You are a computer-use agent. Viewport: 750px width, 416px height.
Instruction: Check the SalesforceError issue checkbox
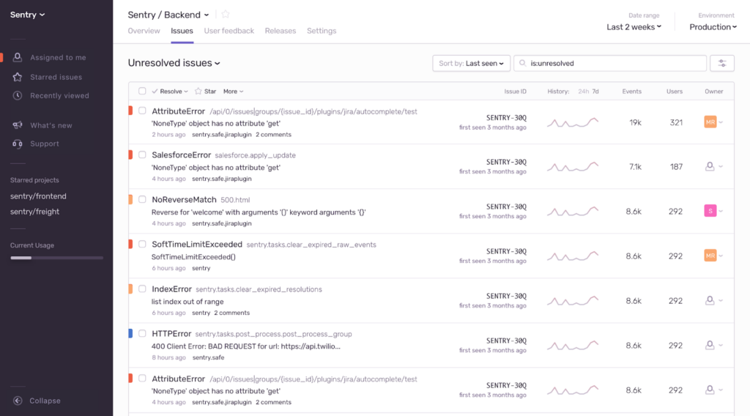[142, 155]
